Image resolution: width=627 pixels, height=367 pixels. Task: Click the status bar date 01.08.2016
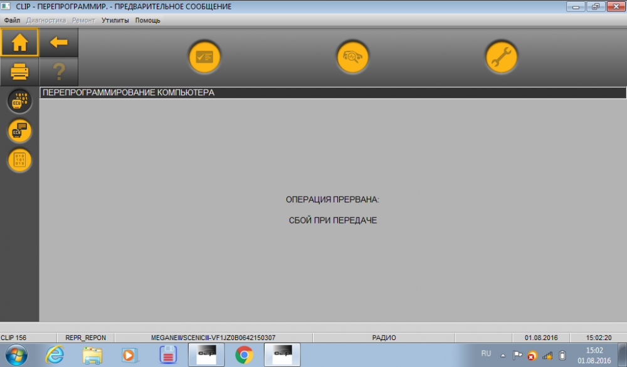click(x=541, y=338)
